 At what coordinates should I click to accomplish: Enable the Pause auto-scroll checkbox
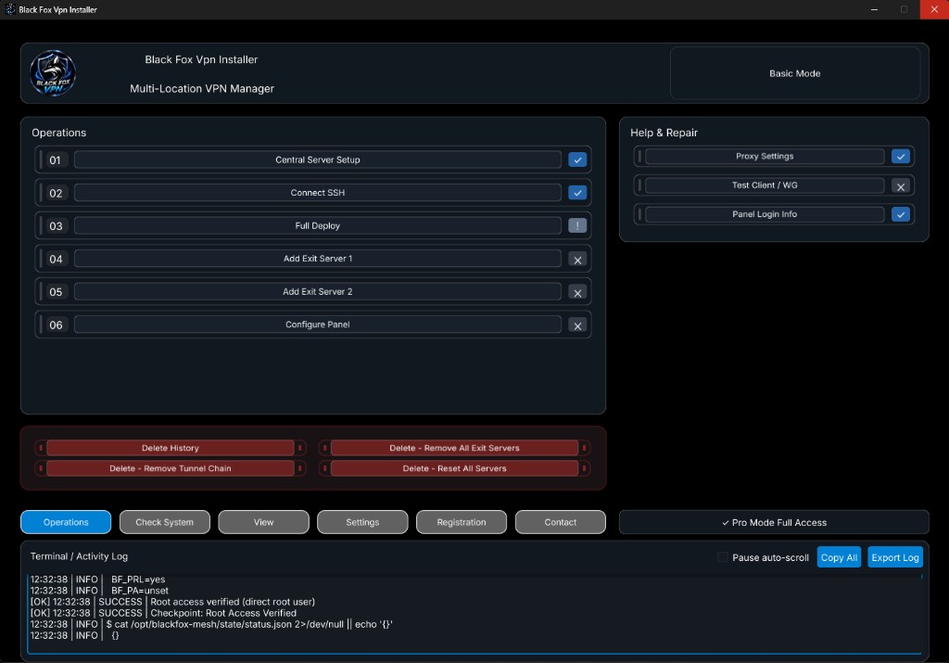coord(723,557)
